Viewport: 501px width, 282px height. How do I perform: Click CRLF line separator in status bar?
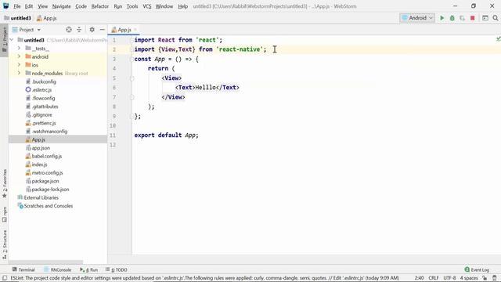(x=434, y=278)
